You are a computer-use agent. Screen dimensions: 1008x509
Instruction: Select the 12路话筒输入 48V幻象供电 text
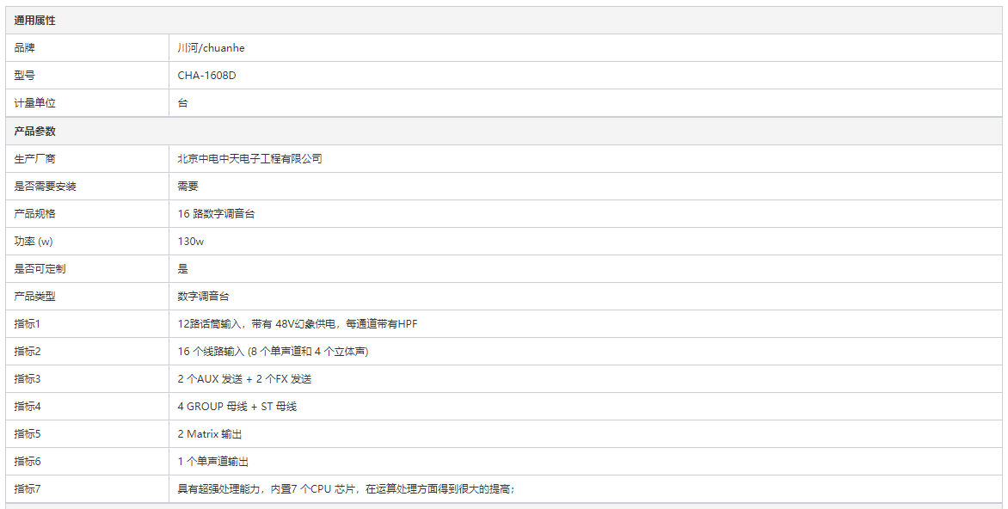[x=298, y=324]
